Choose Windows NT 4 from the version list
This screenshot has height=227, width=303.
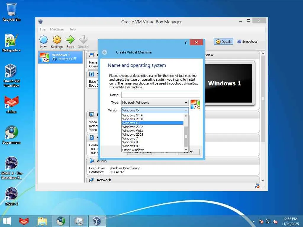click(152, 115)
